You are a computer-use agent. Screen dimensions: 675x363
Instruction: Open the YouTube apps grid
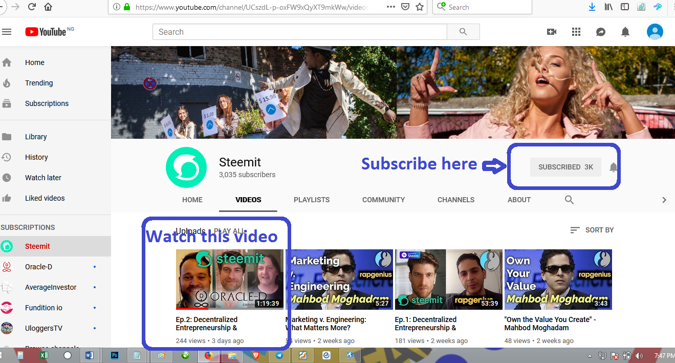(576, 32)
